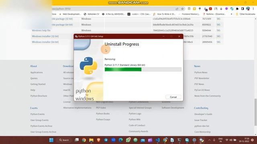Open the Windows Start menu
257x144 pixels.
tap(51, 140)
